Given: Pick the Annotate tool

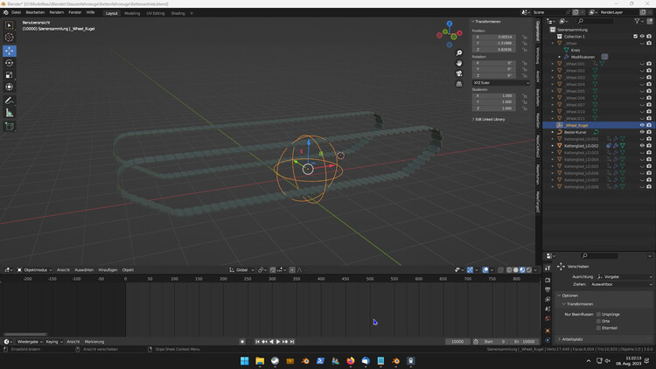Looking at the screenshot, I should tap(10, 101).
